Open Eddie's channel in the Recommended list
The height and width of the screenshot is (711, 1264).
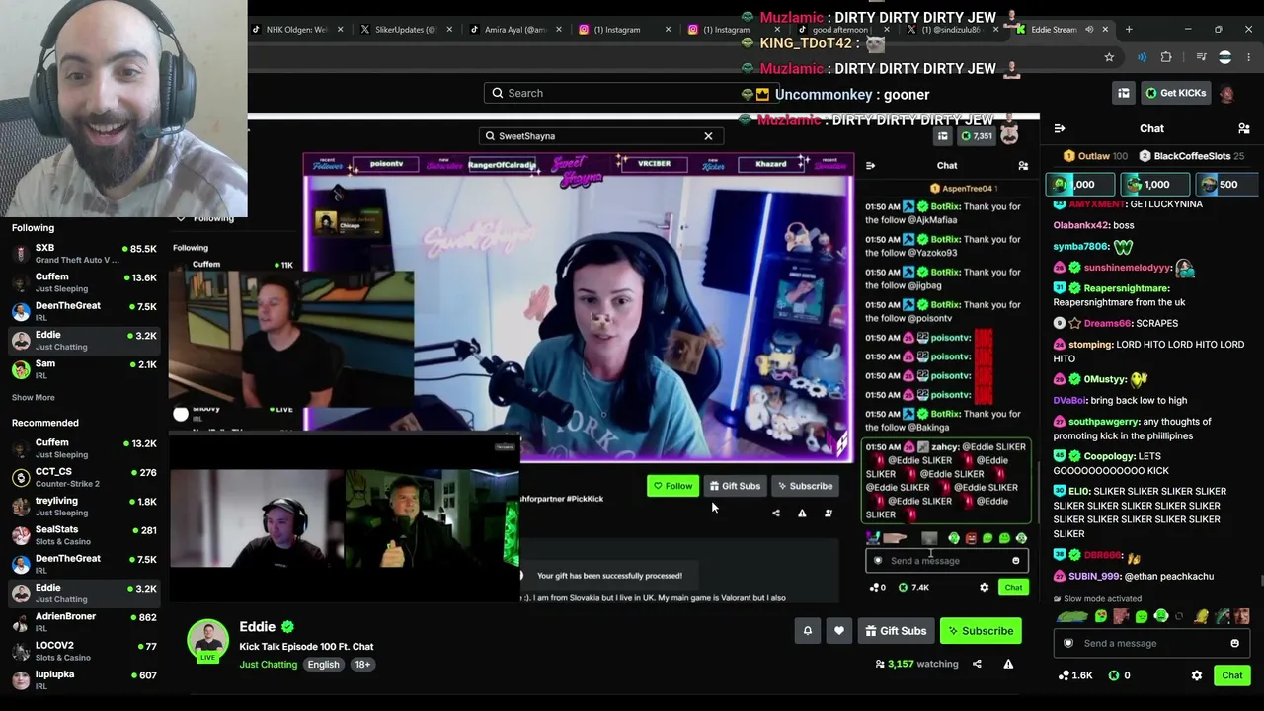pyautogui.click(x=84, y=593)
